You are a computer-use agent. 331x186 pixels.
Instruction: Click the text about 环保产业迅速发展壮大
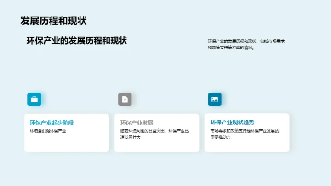tap(154, 134)
